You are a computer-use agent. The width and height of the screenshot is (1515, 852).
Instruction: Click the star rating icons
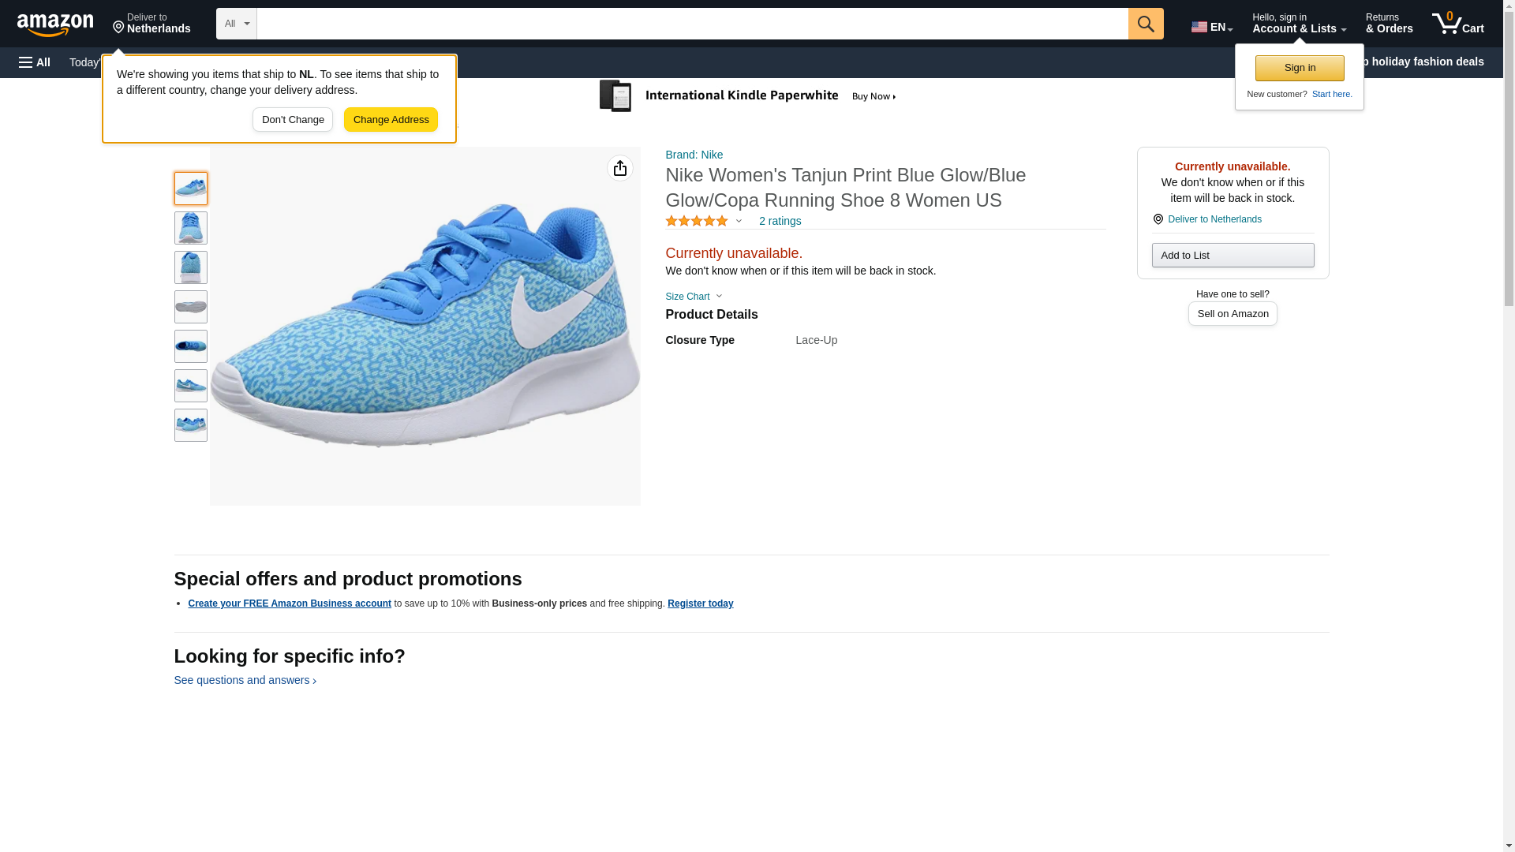tap(697, 222)
